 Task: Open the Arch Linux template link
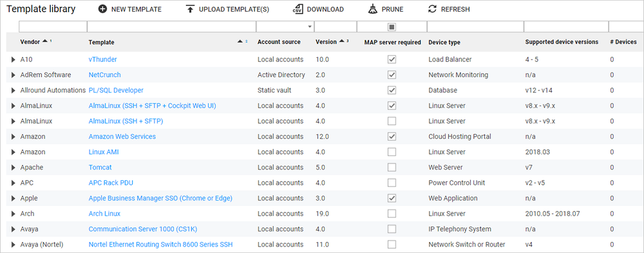click(x=104, y=214)
